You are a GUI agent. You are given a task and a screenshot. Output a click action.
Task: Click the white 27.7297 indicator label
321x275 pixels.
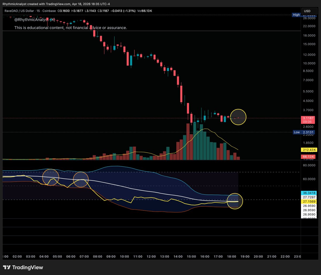309,197
